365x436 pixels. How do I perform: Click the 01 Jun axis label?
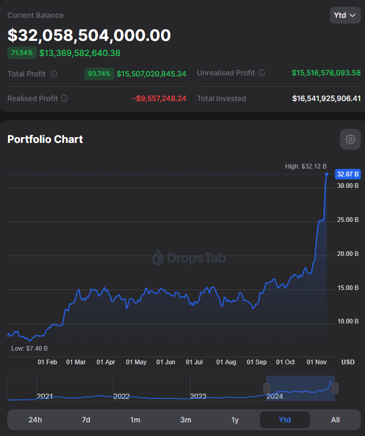tap(166, 362)
